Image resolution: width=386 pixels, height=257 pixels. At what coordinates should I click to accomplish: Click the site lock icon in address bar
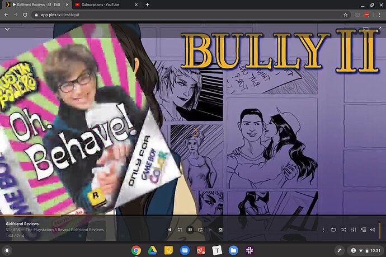pos(36,15)
